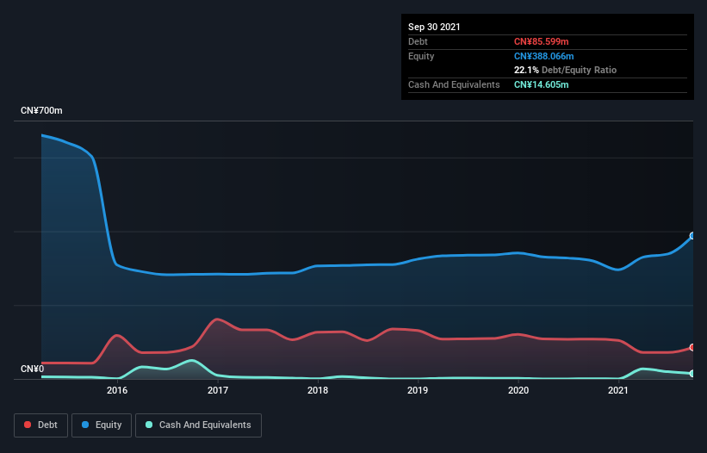This screenshot has width=707, height=453.
Task: Click the CN¥700m y-axis label
Action: [41, 110]
